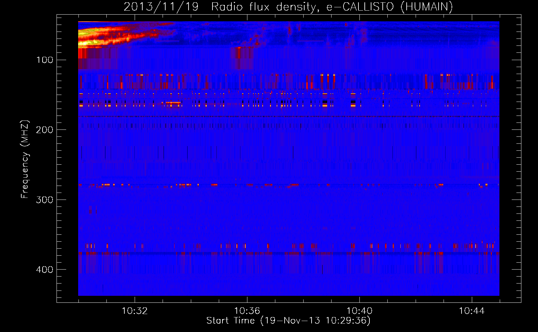Click the 10:44 time tick label
This screenshot has width=538, height=332.
[472, 311]
